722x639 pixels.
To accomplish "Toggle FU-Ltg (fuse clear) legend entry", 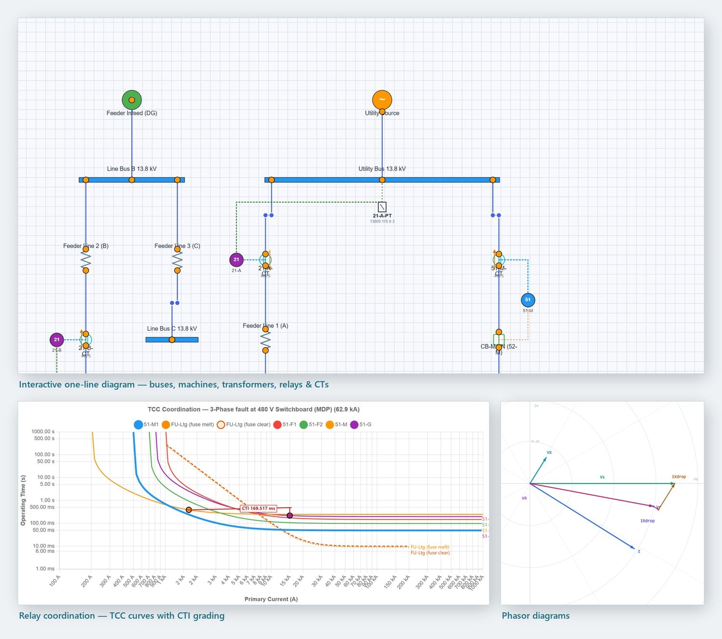I will [x=244, y=425].
